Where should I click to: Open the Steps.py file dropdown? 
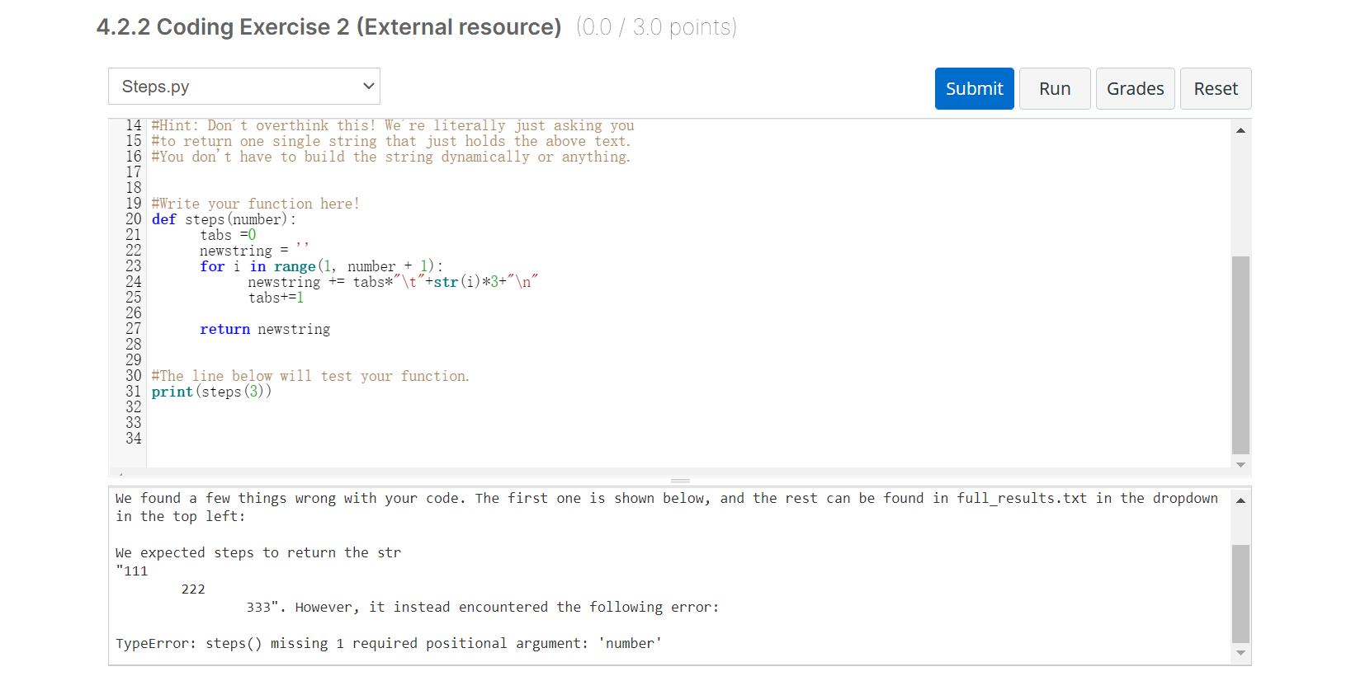(x=243, y=86)
